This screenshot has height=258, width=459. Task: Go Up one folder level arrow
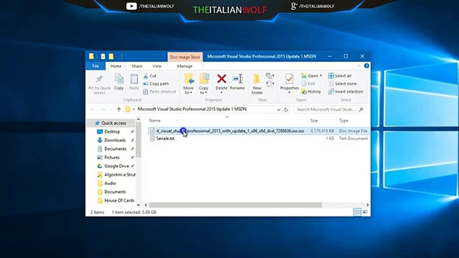pyautogui.click(x=119, y=109)
